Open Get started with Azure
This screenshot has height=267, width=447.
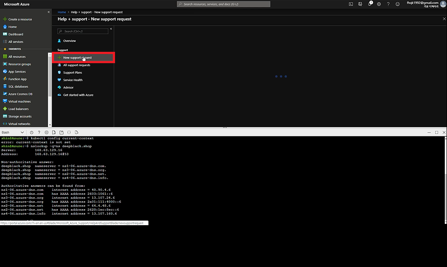[75, 95]
